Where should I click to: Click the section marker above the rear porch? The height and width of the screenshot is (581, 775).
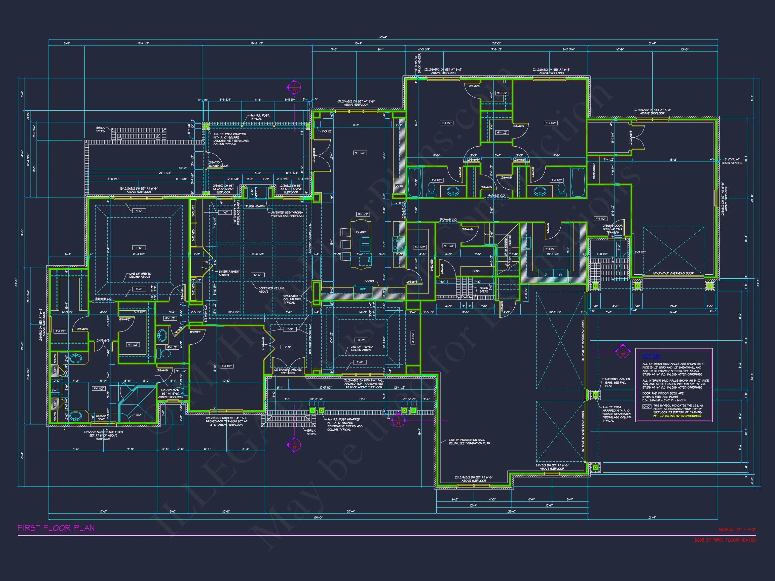click(294, 87)
